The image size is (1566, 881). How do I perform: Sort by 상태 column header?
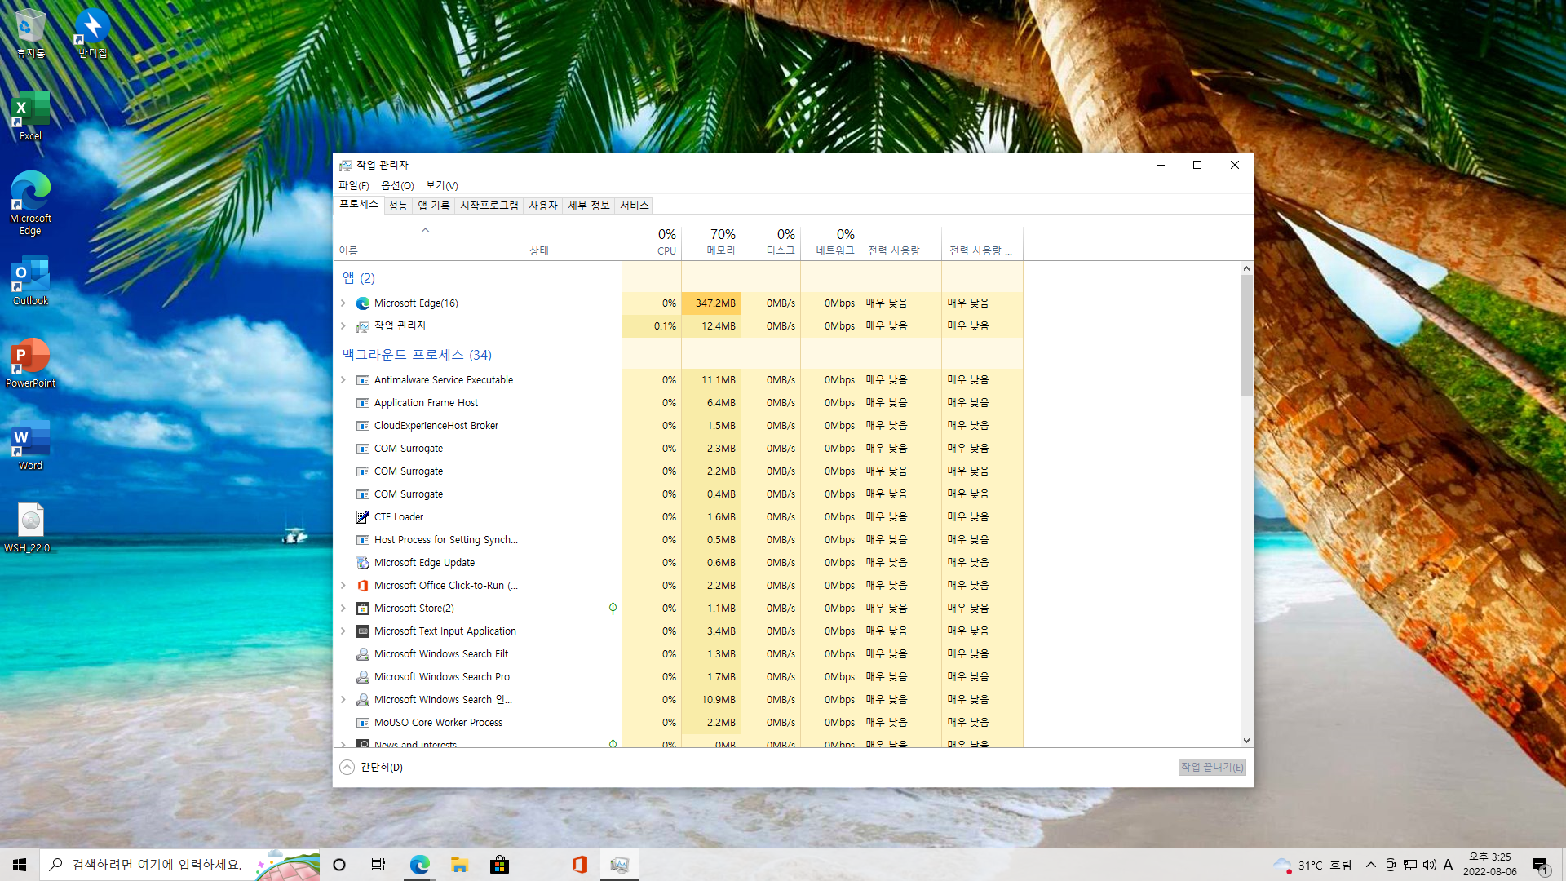[573, 241]
